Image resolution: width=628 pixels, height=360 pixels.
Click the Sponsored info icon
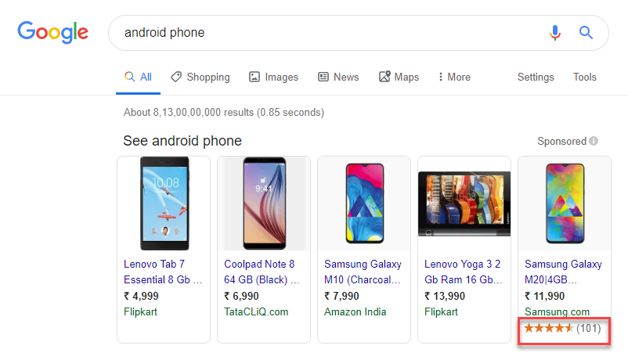click(594, 141)
